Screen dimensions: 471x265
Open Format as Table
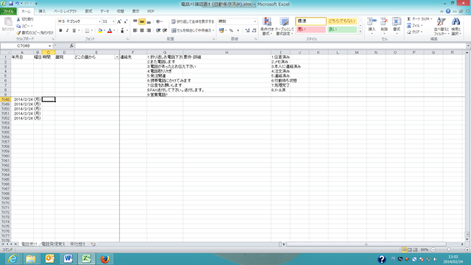pos(284,26)
